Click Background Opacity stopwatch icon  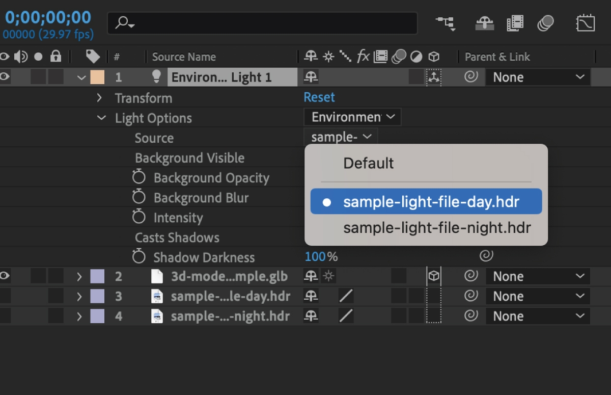[x=138, y=177]
